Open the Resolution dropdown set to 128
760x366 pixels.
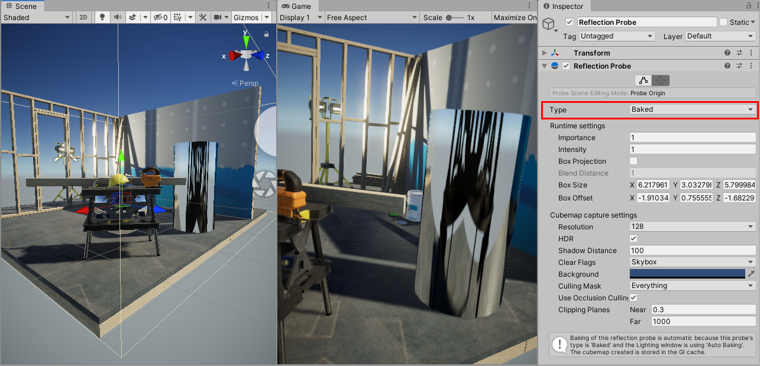click(693, 226)
